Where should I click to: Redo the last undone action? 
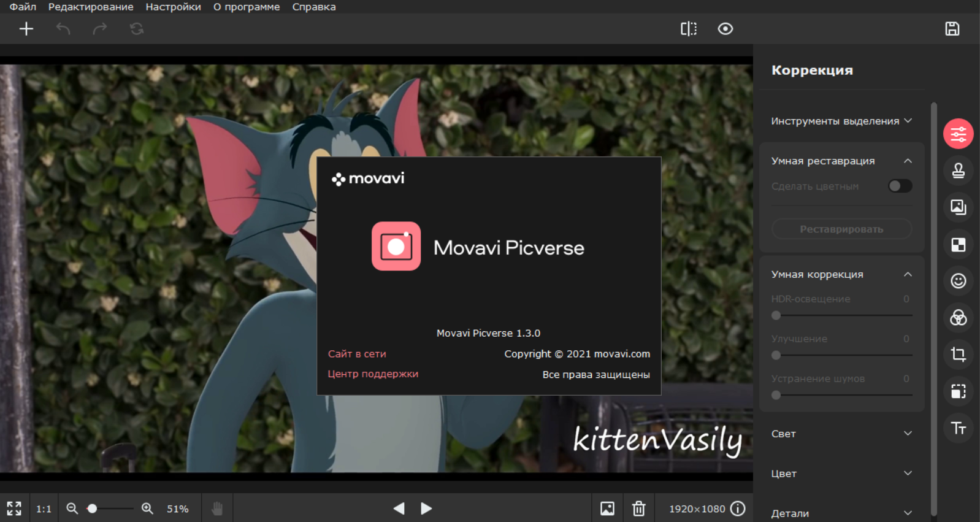100,29
